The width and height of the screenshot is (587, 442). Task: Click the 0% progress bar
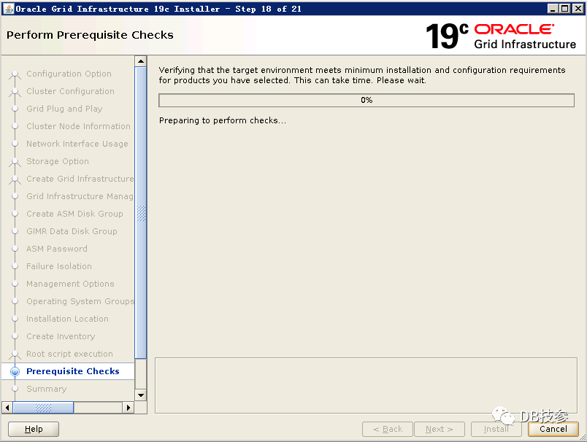367,100
